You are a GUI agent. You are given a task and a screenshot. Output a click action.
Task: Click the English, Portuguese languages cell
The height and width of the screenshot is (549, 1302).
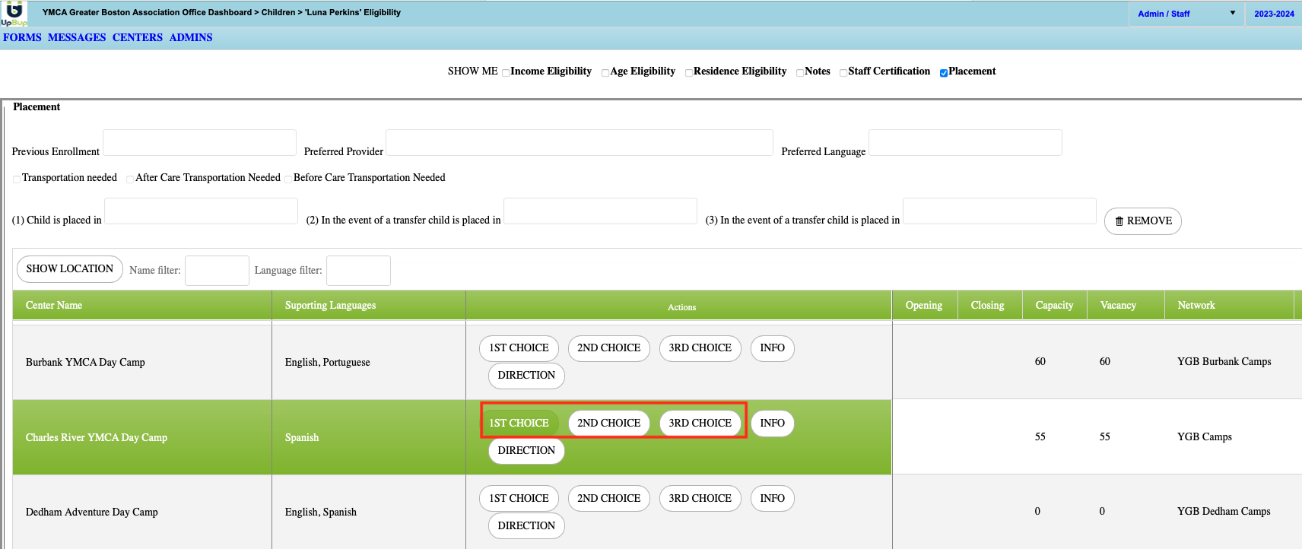(328, 363)
